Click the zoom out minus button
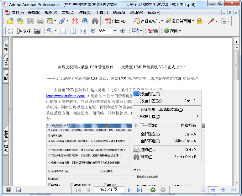 (x=93, y=31)
